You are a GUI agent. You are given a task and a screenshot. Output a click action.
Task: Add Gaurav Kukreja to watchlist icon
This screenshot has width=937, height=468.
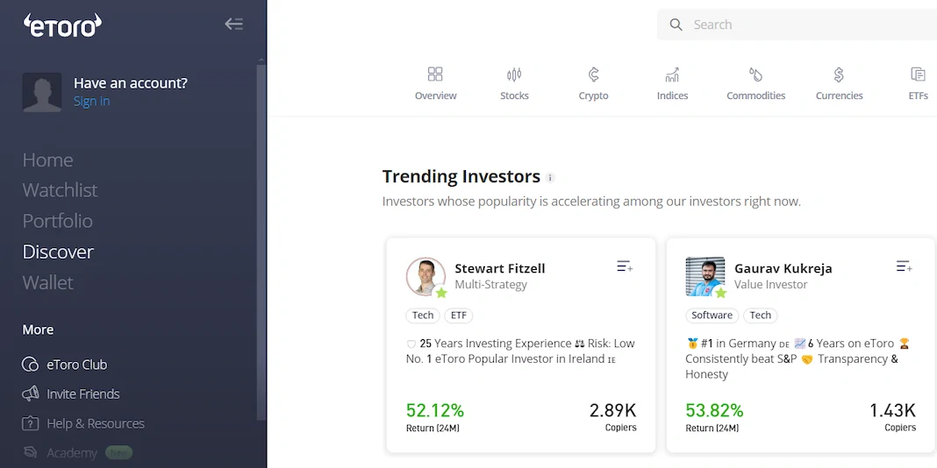tap(904, 266)
